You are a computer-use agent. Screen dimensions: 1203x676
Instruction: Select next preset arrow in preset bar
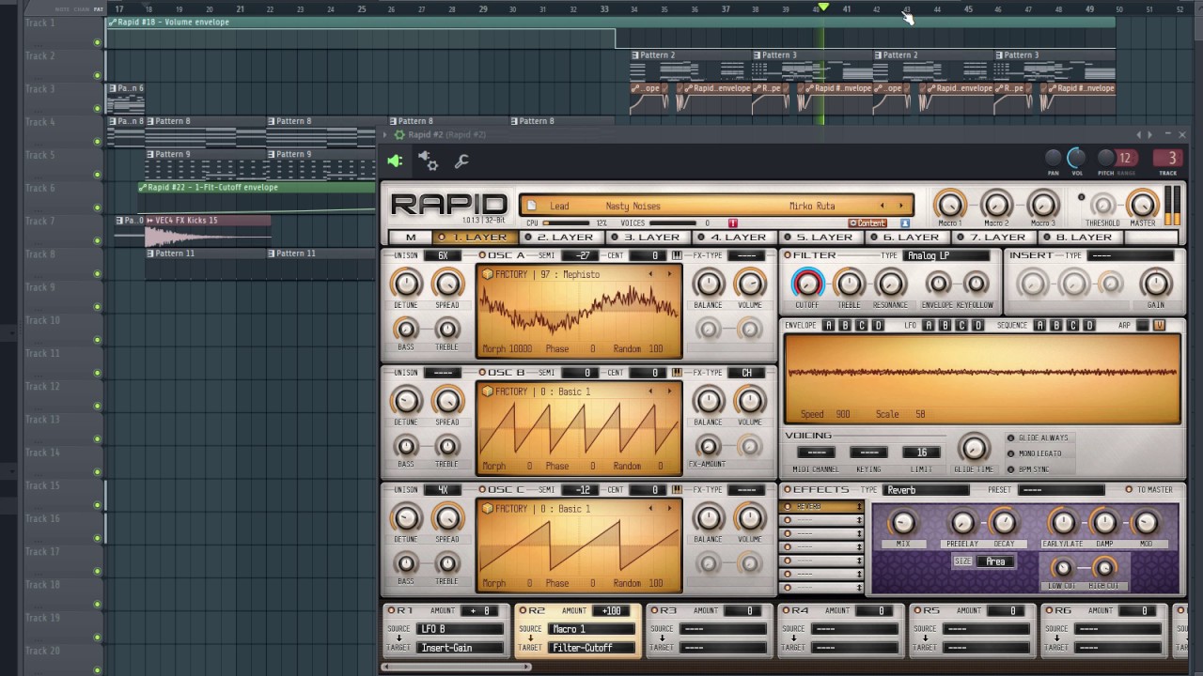click(900, 206)
